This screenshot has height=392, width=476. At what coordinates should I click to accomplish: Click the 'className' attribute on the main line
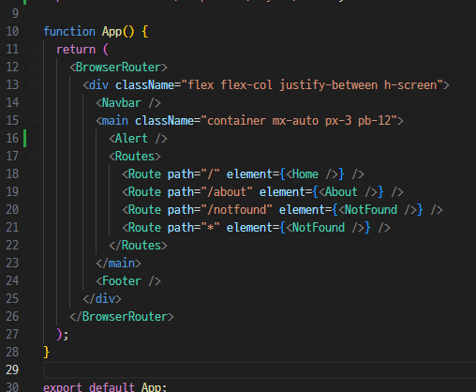pyautogui.click(x=164, y=121)
